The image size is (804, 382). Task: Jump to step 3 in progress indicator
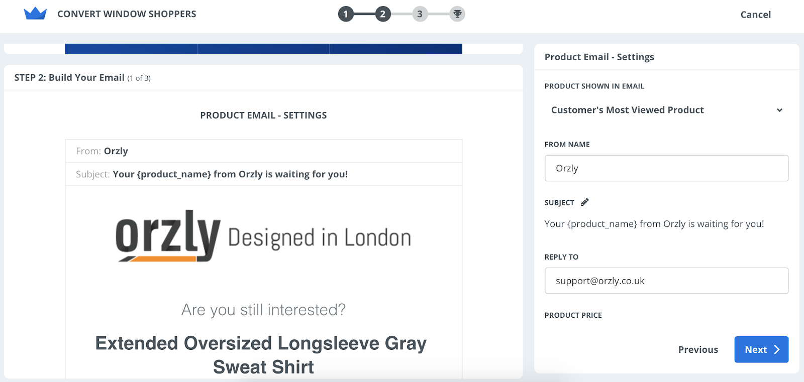coord(420,14)
